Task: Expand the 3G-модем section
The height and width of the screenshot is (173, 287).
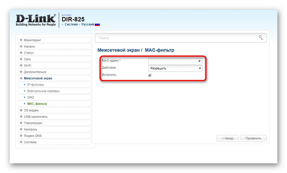Action: coord(55,110)
